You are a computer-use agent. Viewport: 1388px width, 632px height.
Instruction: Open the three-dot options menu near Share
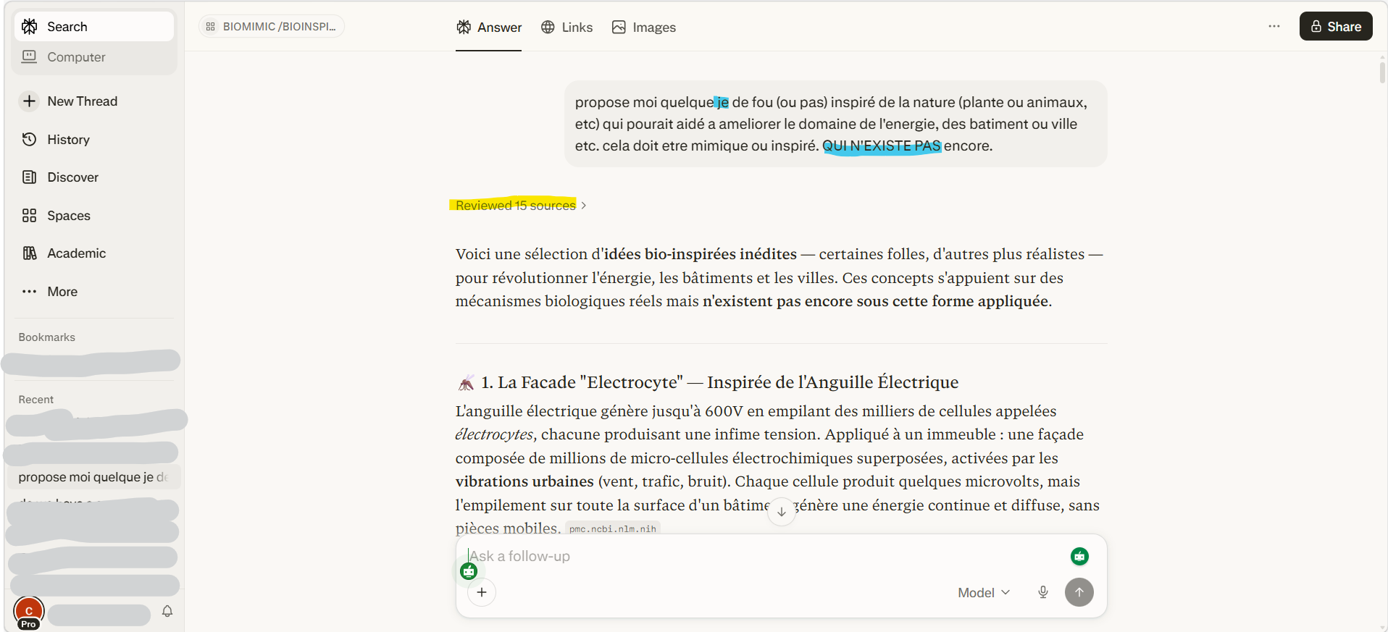(1274, 26)
